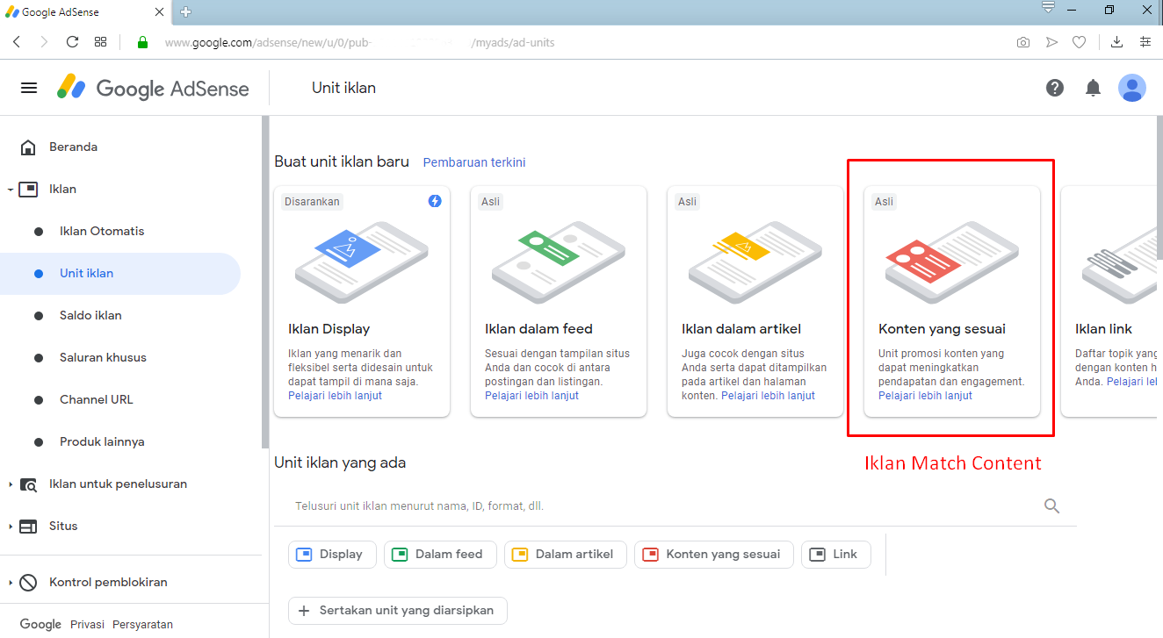
Task: Open the hamburger main menu
Action: (29, 88)
